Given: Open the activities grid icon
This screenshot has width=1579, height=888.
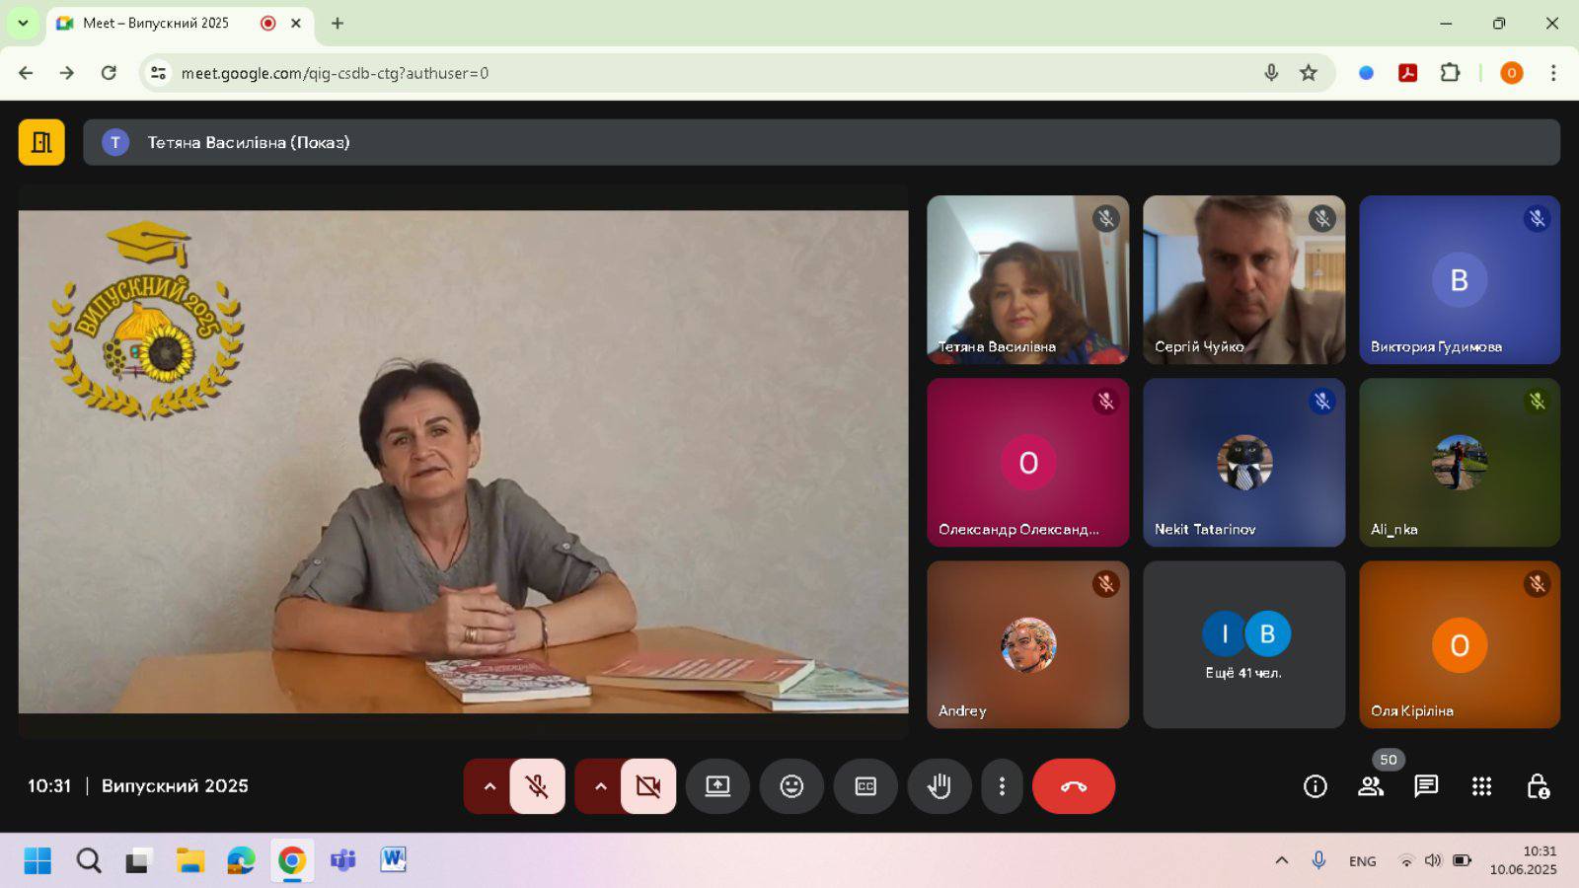Looking at the screenshot, I should tap(1481, 786).
